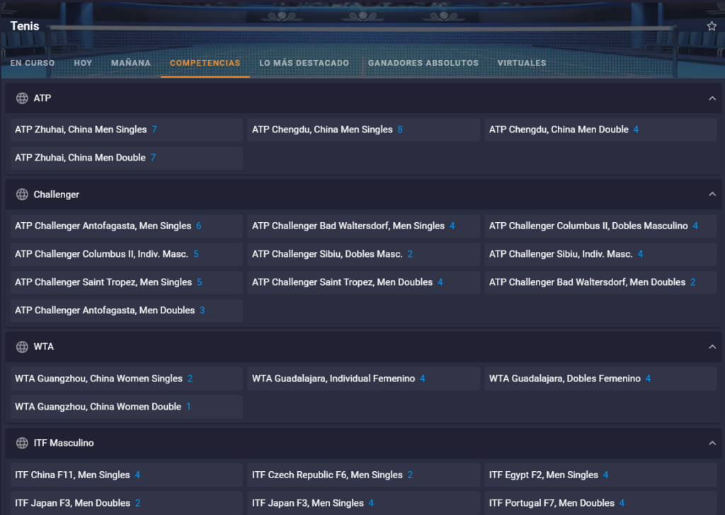The width and height of the screenshot is (725, 515).
Task: Open the VIRTUALES tab
Action: click(x=522, y=63)
